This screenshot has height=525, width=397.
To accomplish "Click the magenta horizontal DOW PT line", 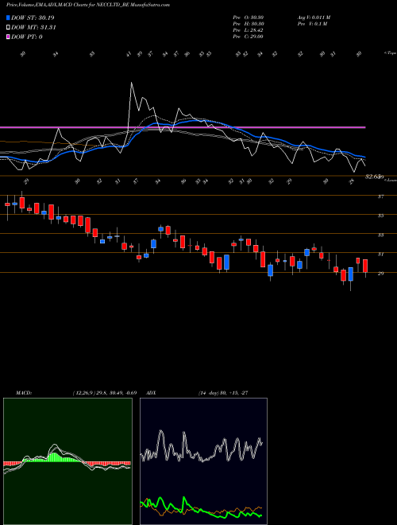I will pyautogui.click(x=183, y=127).
